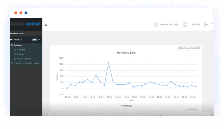Open Project Settings under Toulouse

[x=24, y=59]
